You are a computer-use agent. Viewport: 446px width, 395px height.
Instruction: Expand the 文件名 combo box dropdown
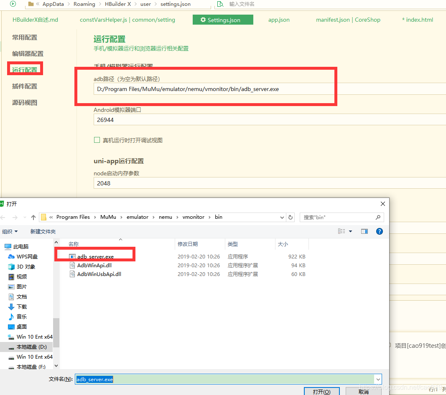click(378, 380)
